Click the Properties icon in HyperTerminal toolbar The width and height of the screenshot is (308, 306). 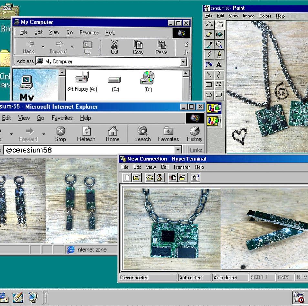tap(195, 178)
